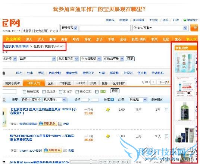Click fast-forward button on media control bar
This screenshot has height=164, width=200.
[x=119, y=162]
